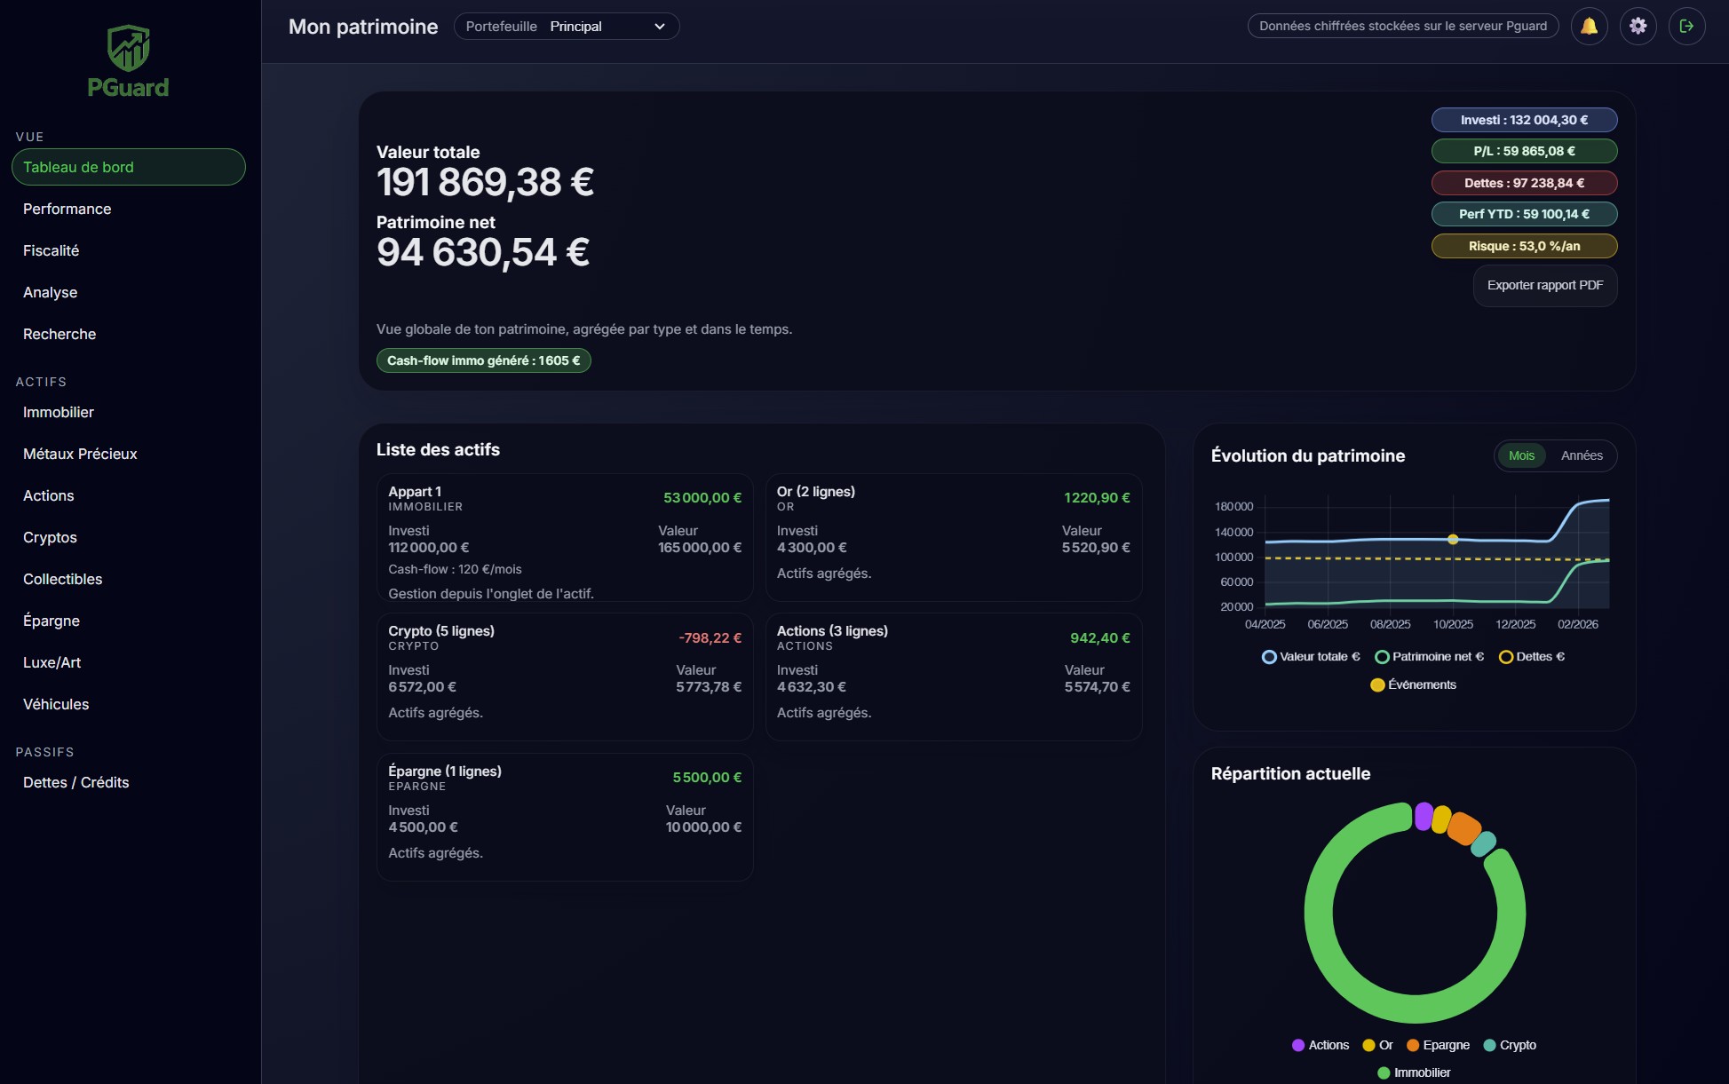Screen dimensions: 1729x1084
Task: Open the Portefeuille Principal dropdown
Action: tap(567, 26)
